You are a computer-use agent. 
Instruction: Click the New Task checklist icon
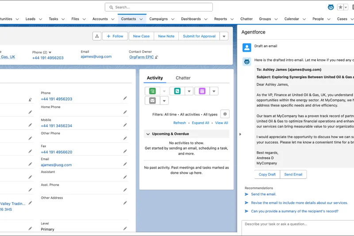(152, 91)
